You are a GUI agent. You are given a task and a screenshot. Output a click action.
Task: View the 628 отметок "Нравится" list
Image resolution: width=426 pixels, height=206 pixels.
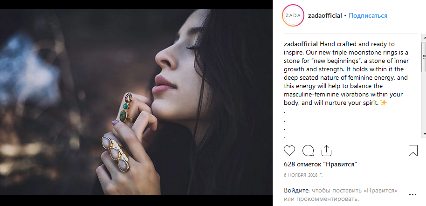[320, 165]
